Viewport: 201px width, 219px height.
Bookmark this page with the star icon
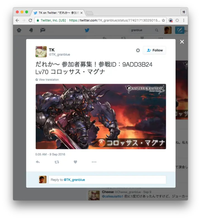click(x=163, y=20)
